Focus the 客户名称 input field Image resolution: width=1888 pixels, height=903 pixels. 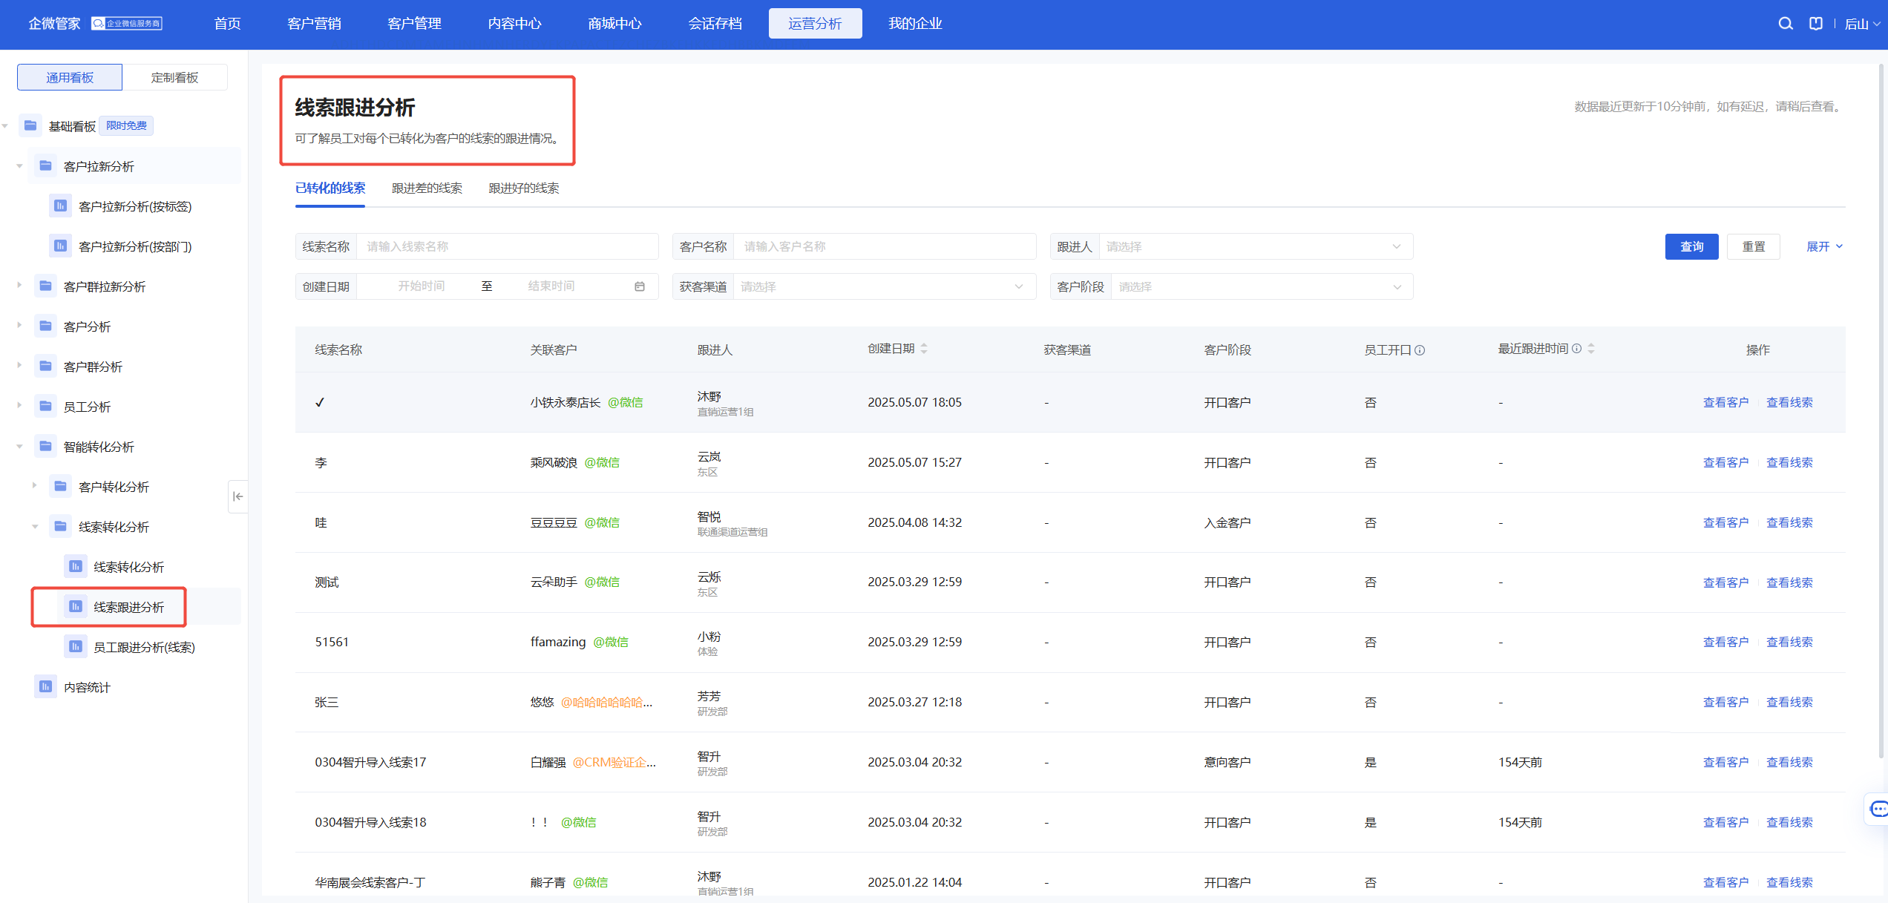pos(885,246)
